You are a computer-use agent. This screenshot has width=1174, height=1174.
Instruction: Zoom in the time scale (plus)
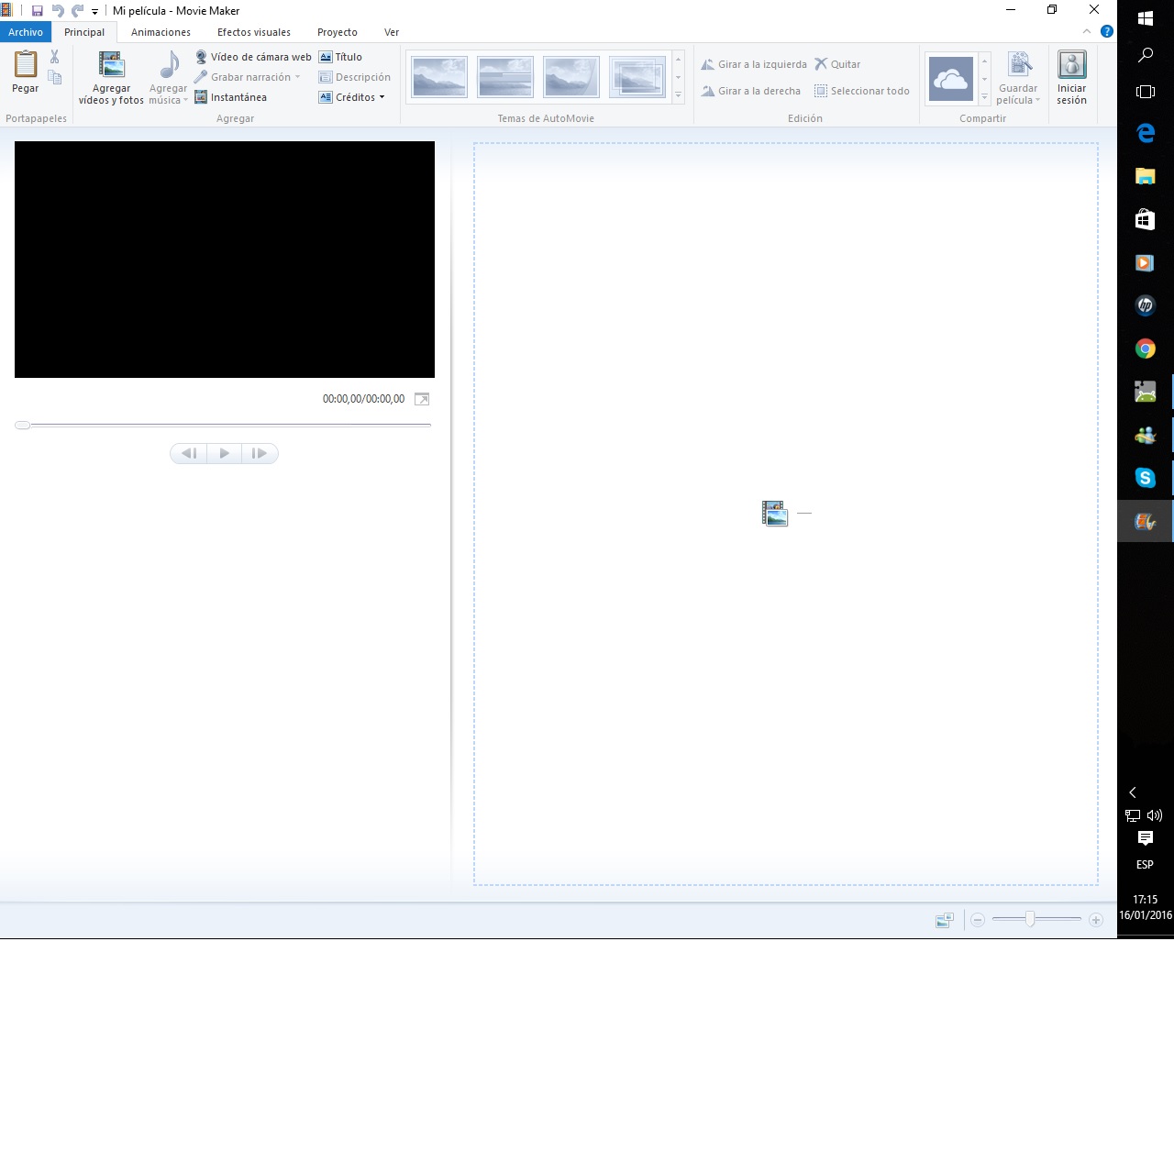(1096, 920)
